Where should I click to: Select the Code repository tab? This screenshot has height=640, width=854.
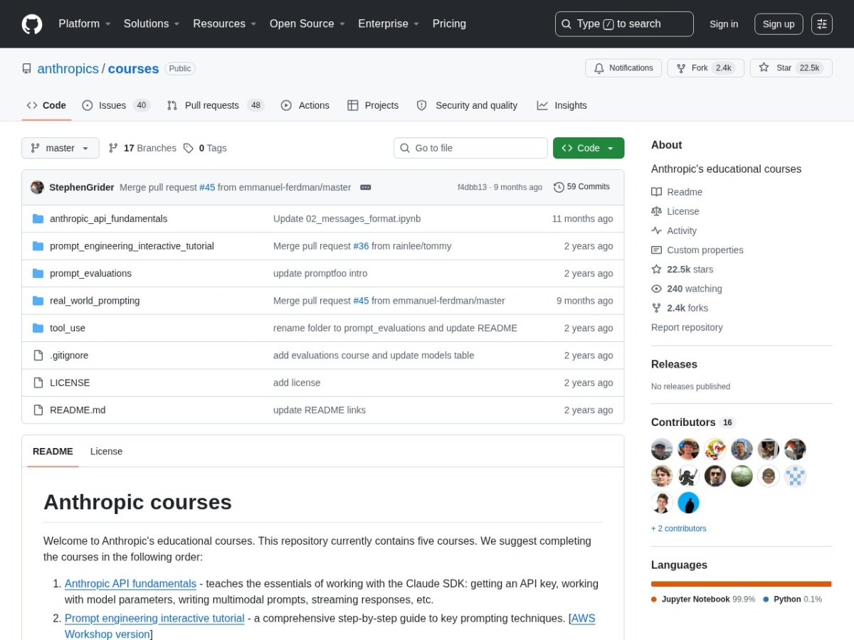[46, 105]
